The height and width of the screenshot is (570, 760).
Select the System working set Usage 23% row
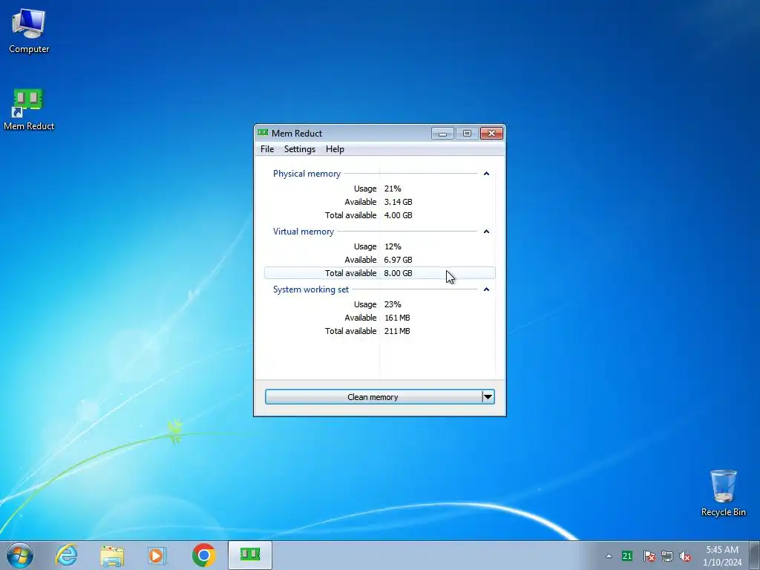(x=379, y=304)
